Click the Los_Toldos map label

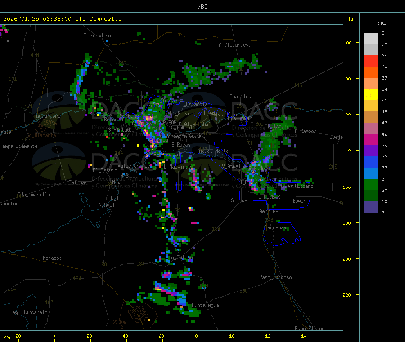(180, 258)
